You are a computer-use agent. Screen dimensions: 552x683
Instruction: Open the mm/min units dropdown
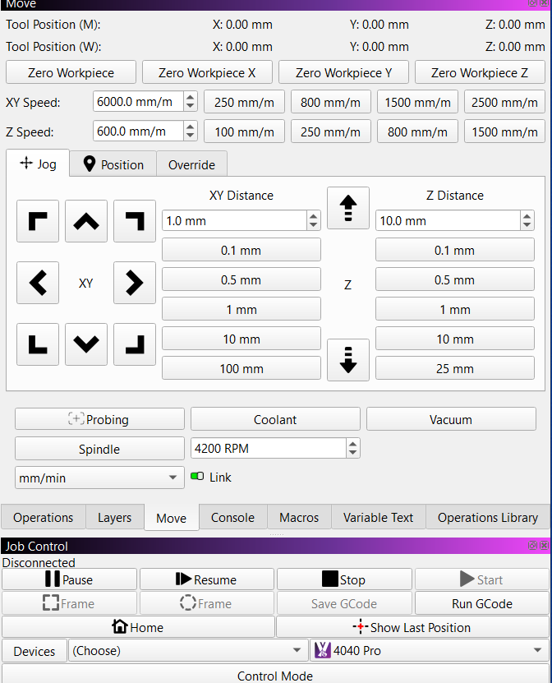pyautogui.click(x=99, y=477)
